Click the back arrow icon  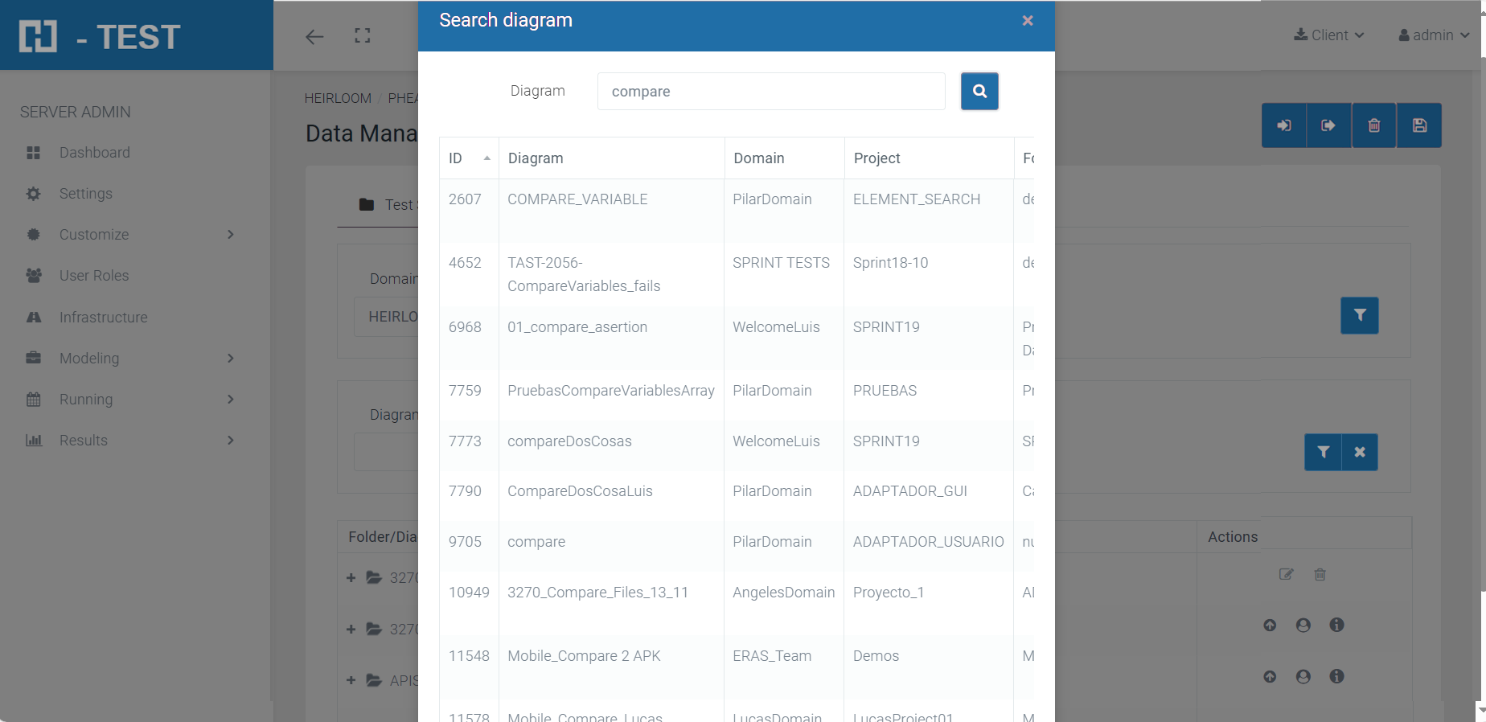tap(314, 36)
